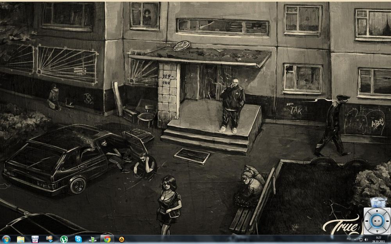Stop playback in the player widget
The image size is (391, 244).
(377, 211)
